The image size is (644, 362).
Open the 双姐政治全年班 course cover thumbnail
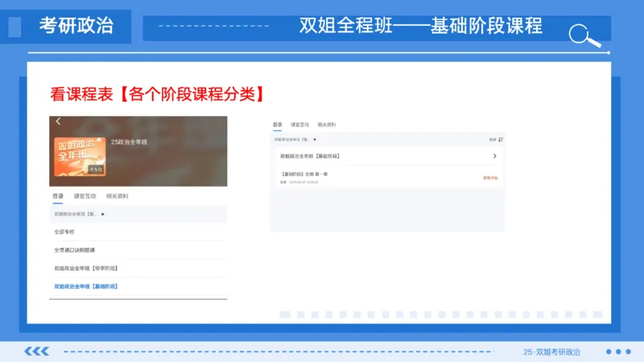click(80, 157)
